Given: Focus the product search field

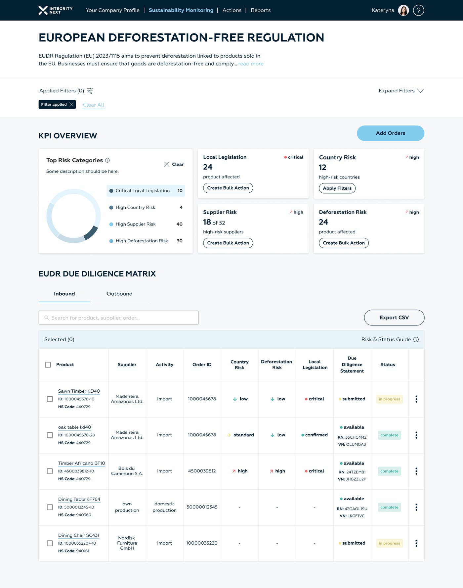Looking at the screenshot, I should point(118,318).
